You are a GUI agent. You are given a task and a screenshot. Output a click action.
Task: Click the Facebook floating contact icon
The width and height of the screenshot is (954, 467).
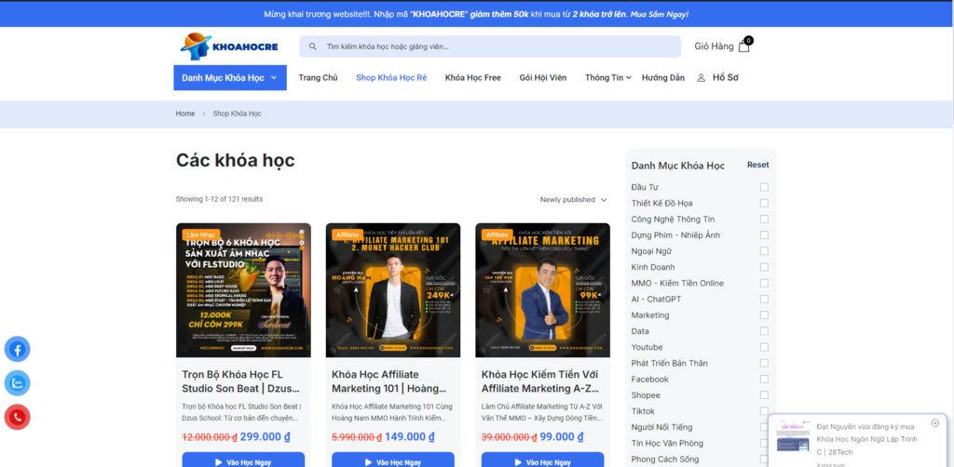click(18, 350)
